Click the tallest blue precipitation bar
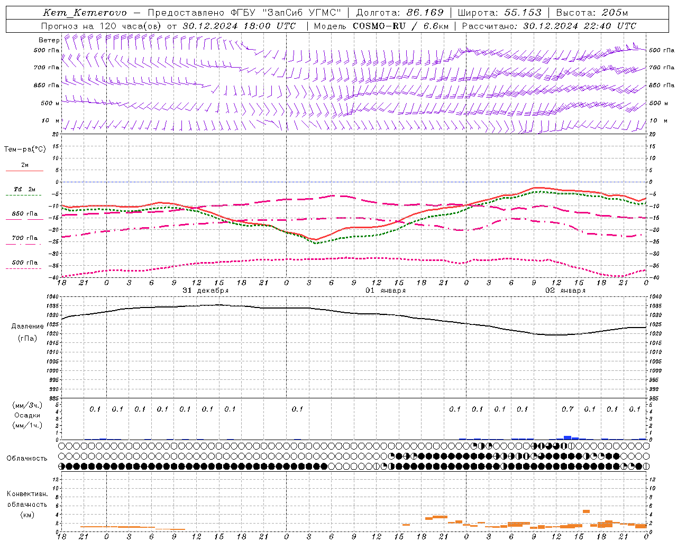This screenshot has width=677, height=541. coord(567,437)
